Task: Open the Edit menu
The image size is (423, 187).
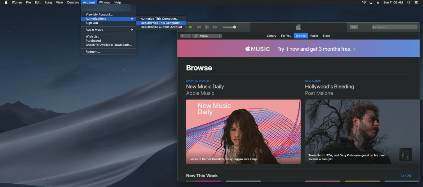Action: [38, 2]
